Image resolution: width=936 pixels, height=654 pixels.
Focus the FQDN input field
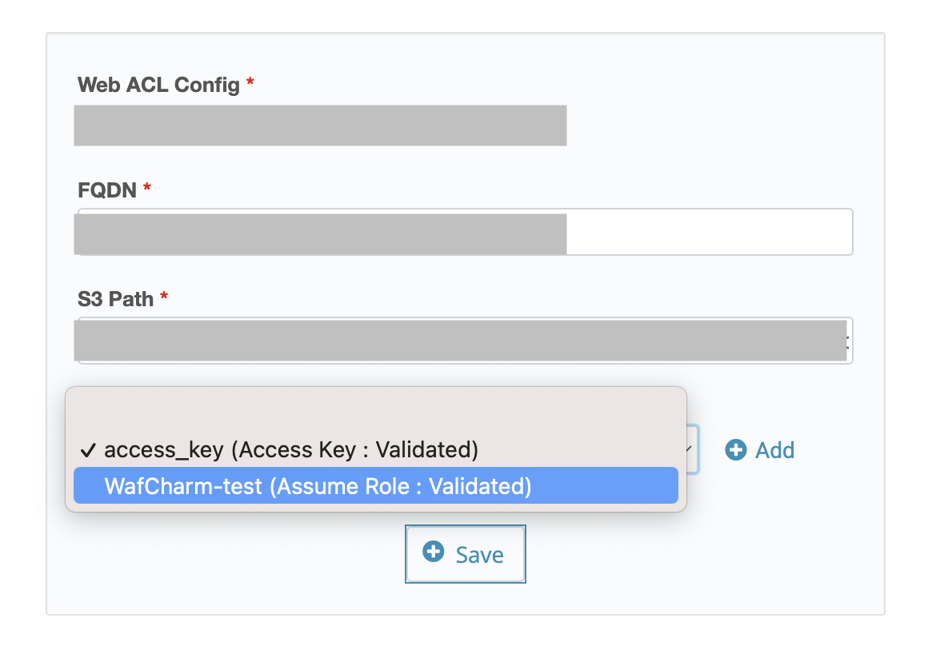point(466,232)
